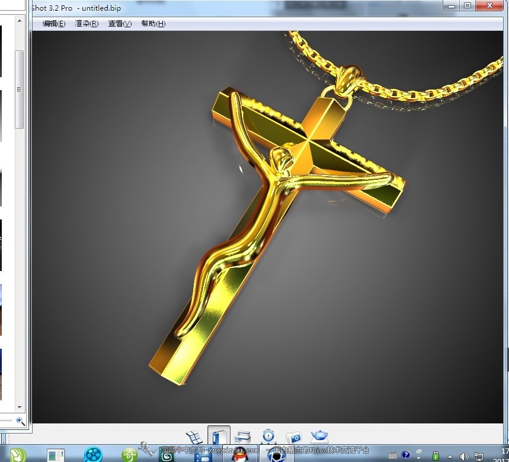Show hidden tray icons arrow
The image size is (509, 462).
[x=450, y=457]
